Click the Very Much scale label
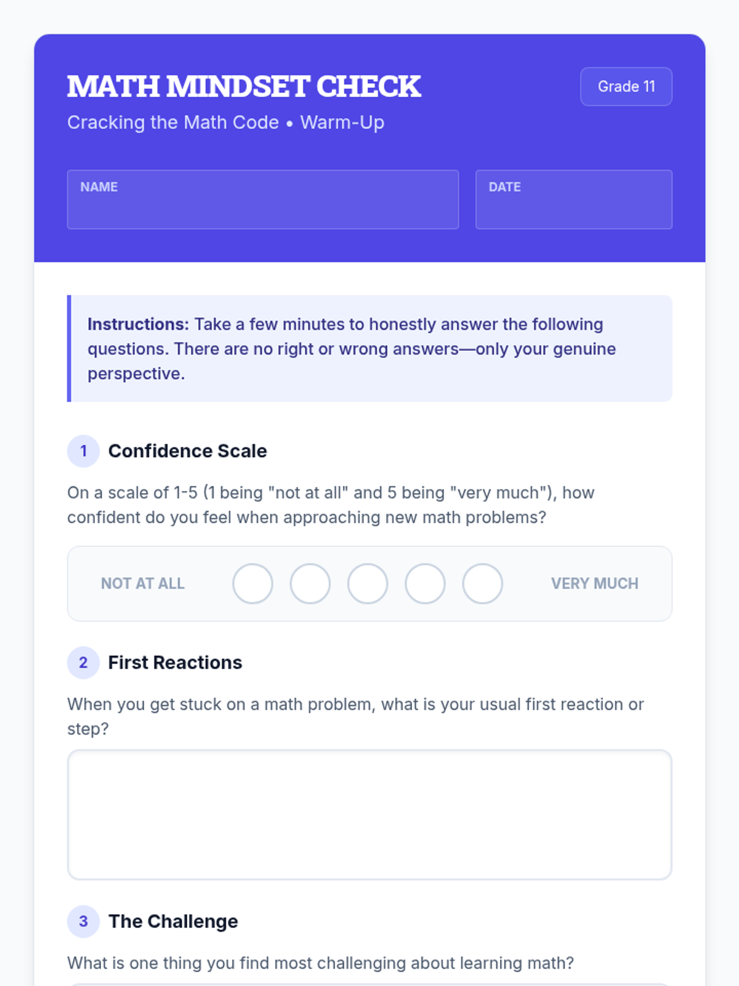This screenshot has height=986, width=739. [594, 584]
